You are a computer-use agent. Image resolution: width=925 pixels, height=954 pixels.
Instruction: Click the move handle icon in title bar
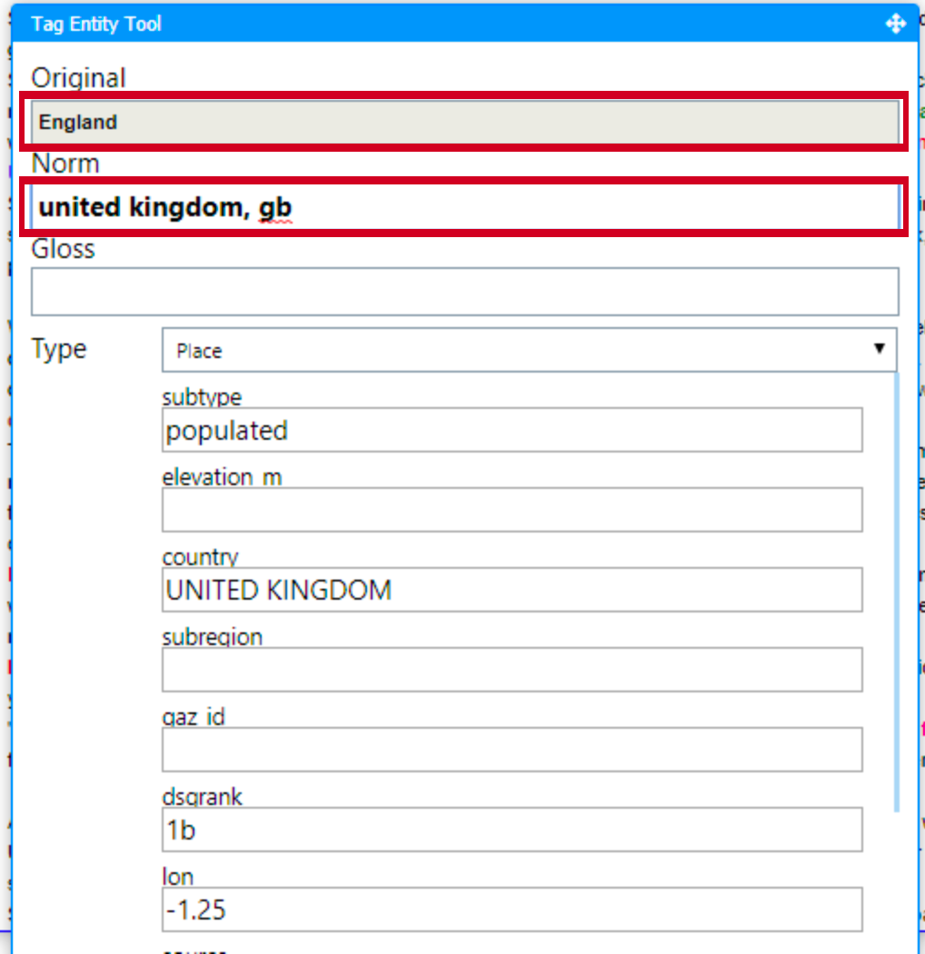pos(895,25)
